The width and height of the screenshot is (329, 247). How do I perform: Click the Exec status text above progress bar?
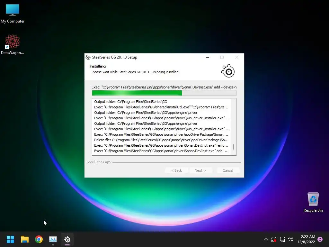point(164,87)
